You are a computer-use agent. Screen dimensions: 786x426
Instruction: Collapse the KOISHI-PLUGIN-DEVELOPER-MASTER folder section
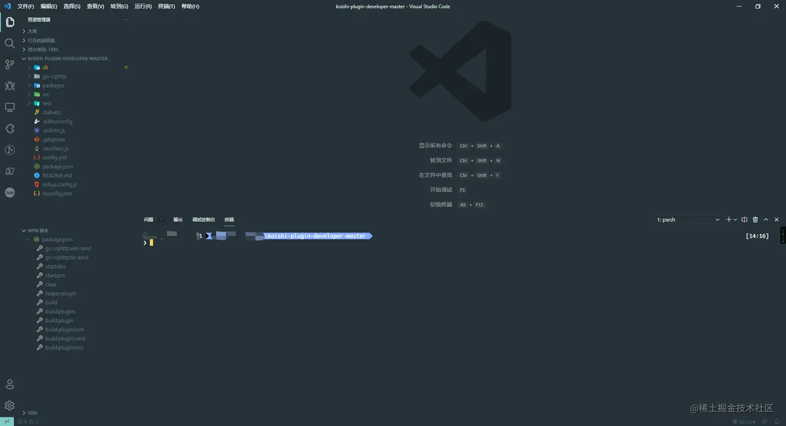coord(67,59)
